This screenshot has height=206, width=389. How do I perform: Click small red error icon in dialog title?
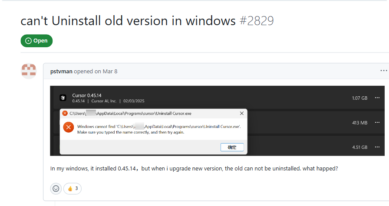point(65,113)
